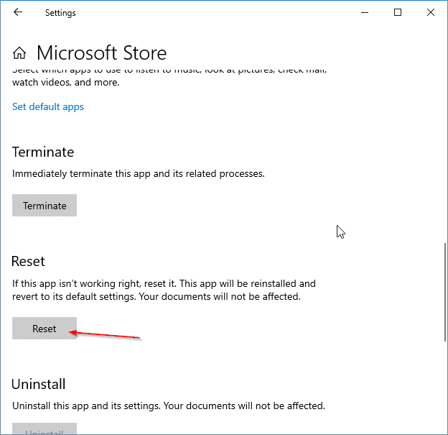Maximize the Settings window
448x435 pixels.
point(398,12)
